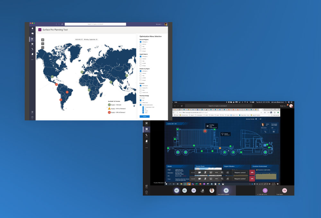The height and width of the screenshot is (218, 321).
Task: Mute microphone in the upper call control bar
Action: [x=205, y=172]
